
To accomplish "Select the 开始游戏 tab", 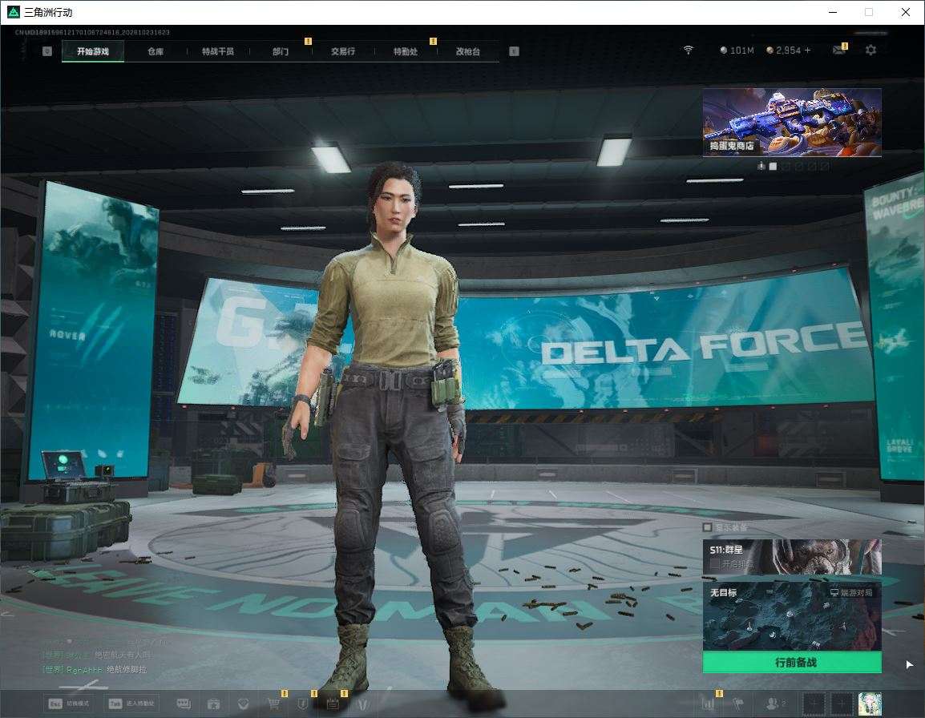I will 93,51.
